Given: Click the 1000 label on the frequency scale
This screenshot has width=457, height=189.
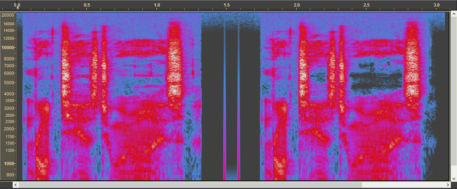Looking at the screenshot, I should pyautogui.click(x=9, y=164).
